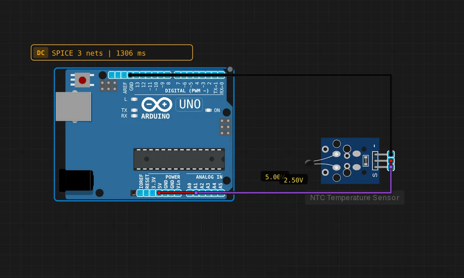Viewport: 464px width, 278px height.
Task: Select the NTC thermistor bead
Action: pyautogui.click(x=309, y=163)
